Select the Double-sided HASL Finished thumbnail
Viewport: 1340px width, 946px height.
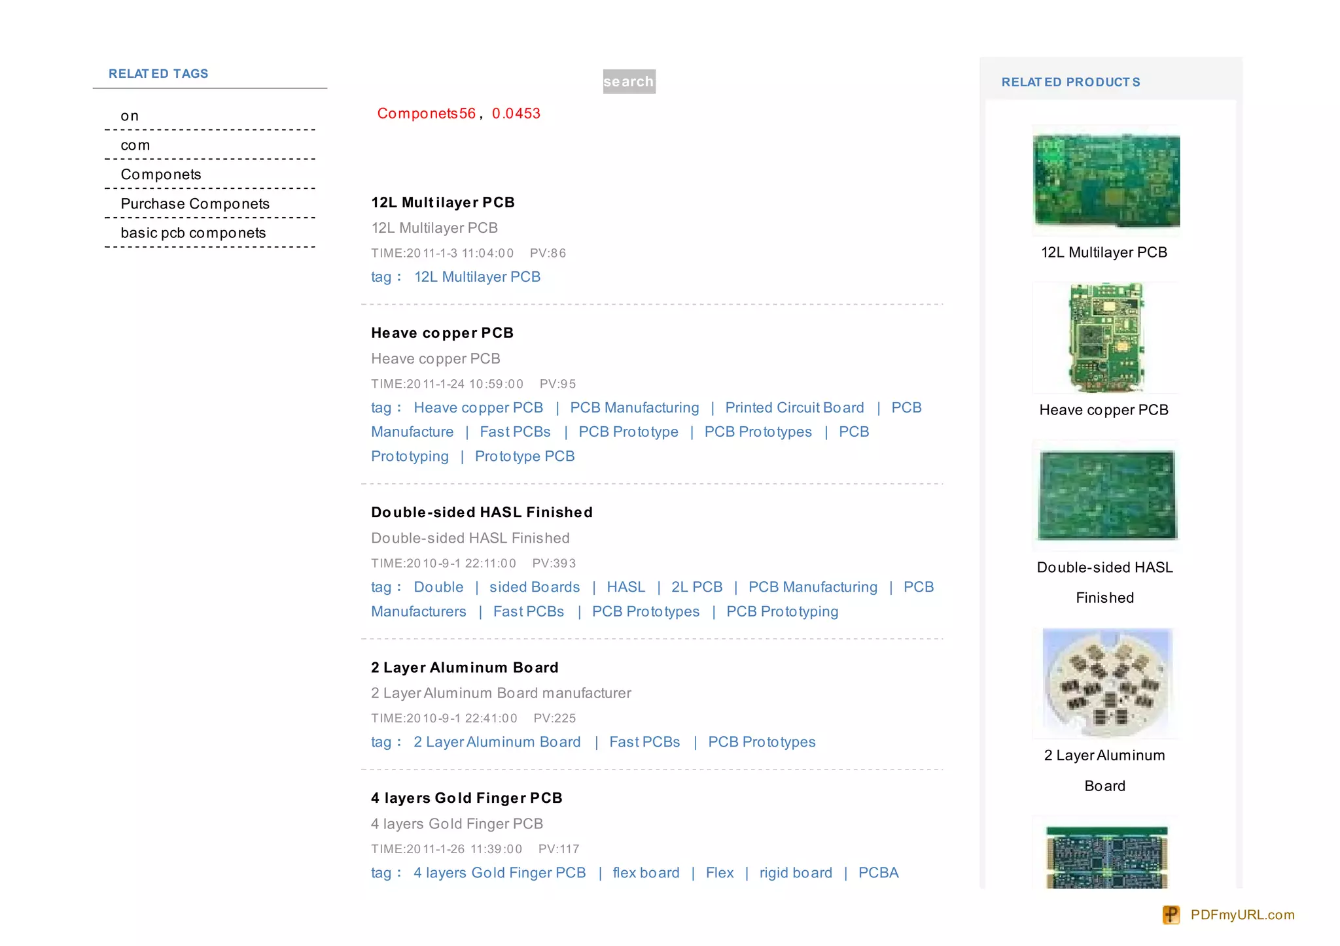[x=1106, y=495]
